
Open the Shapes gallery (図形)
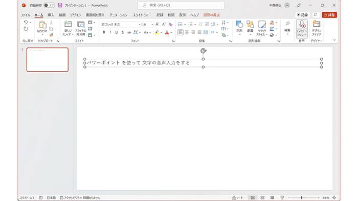tap(239, 28)
